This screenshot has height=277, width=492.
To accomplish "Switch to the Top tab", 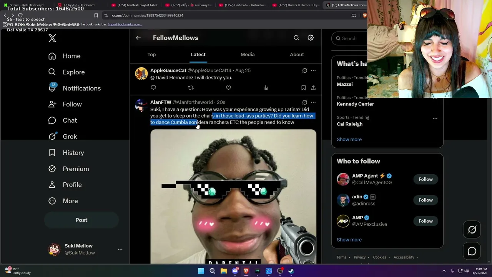I will point(151,55).
